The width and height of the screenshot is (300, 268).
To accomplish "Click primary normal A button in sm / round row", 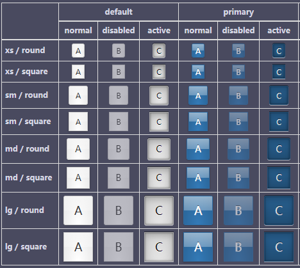I will (198, 95).
